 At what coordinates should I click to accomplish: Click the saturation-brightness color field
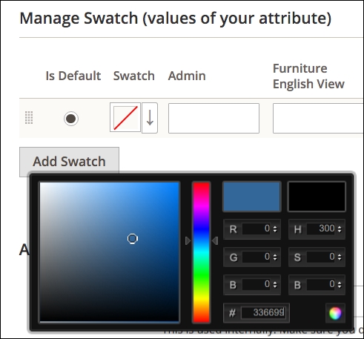click(110, 252)
